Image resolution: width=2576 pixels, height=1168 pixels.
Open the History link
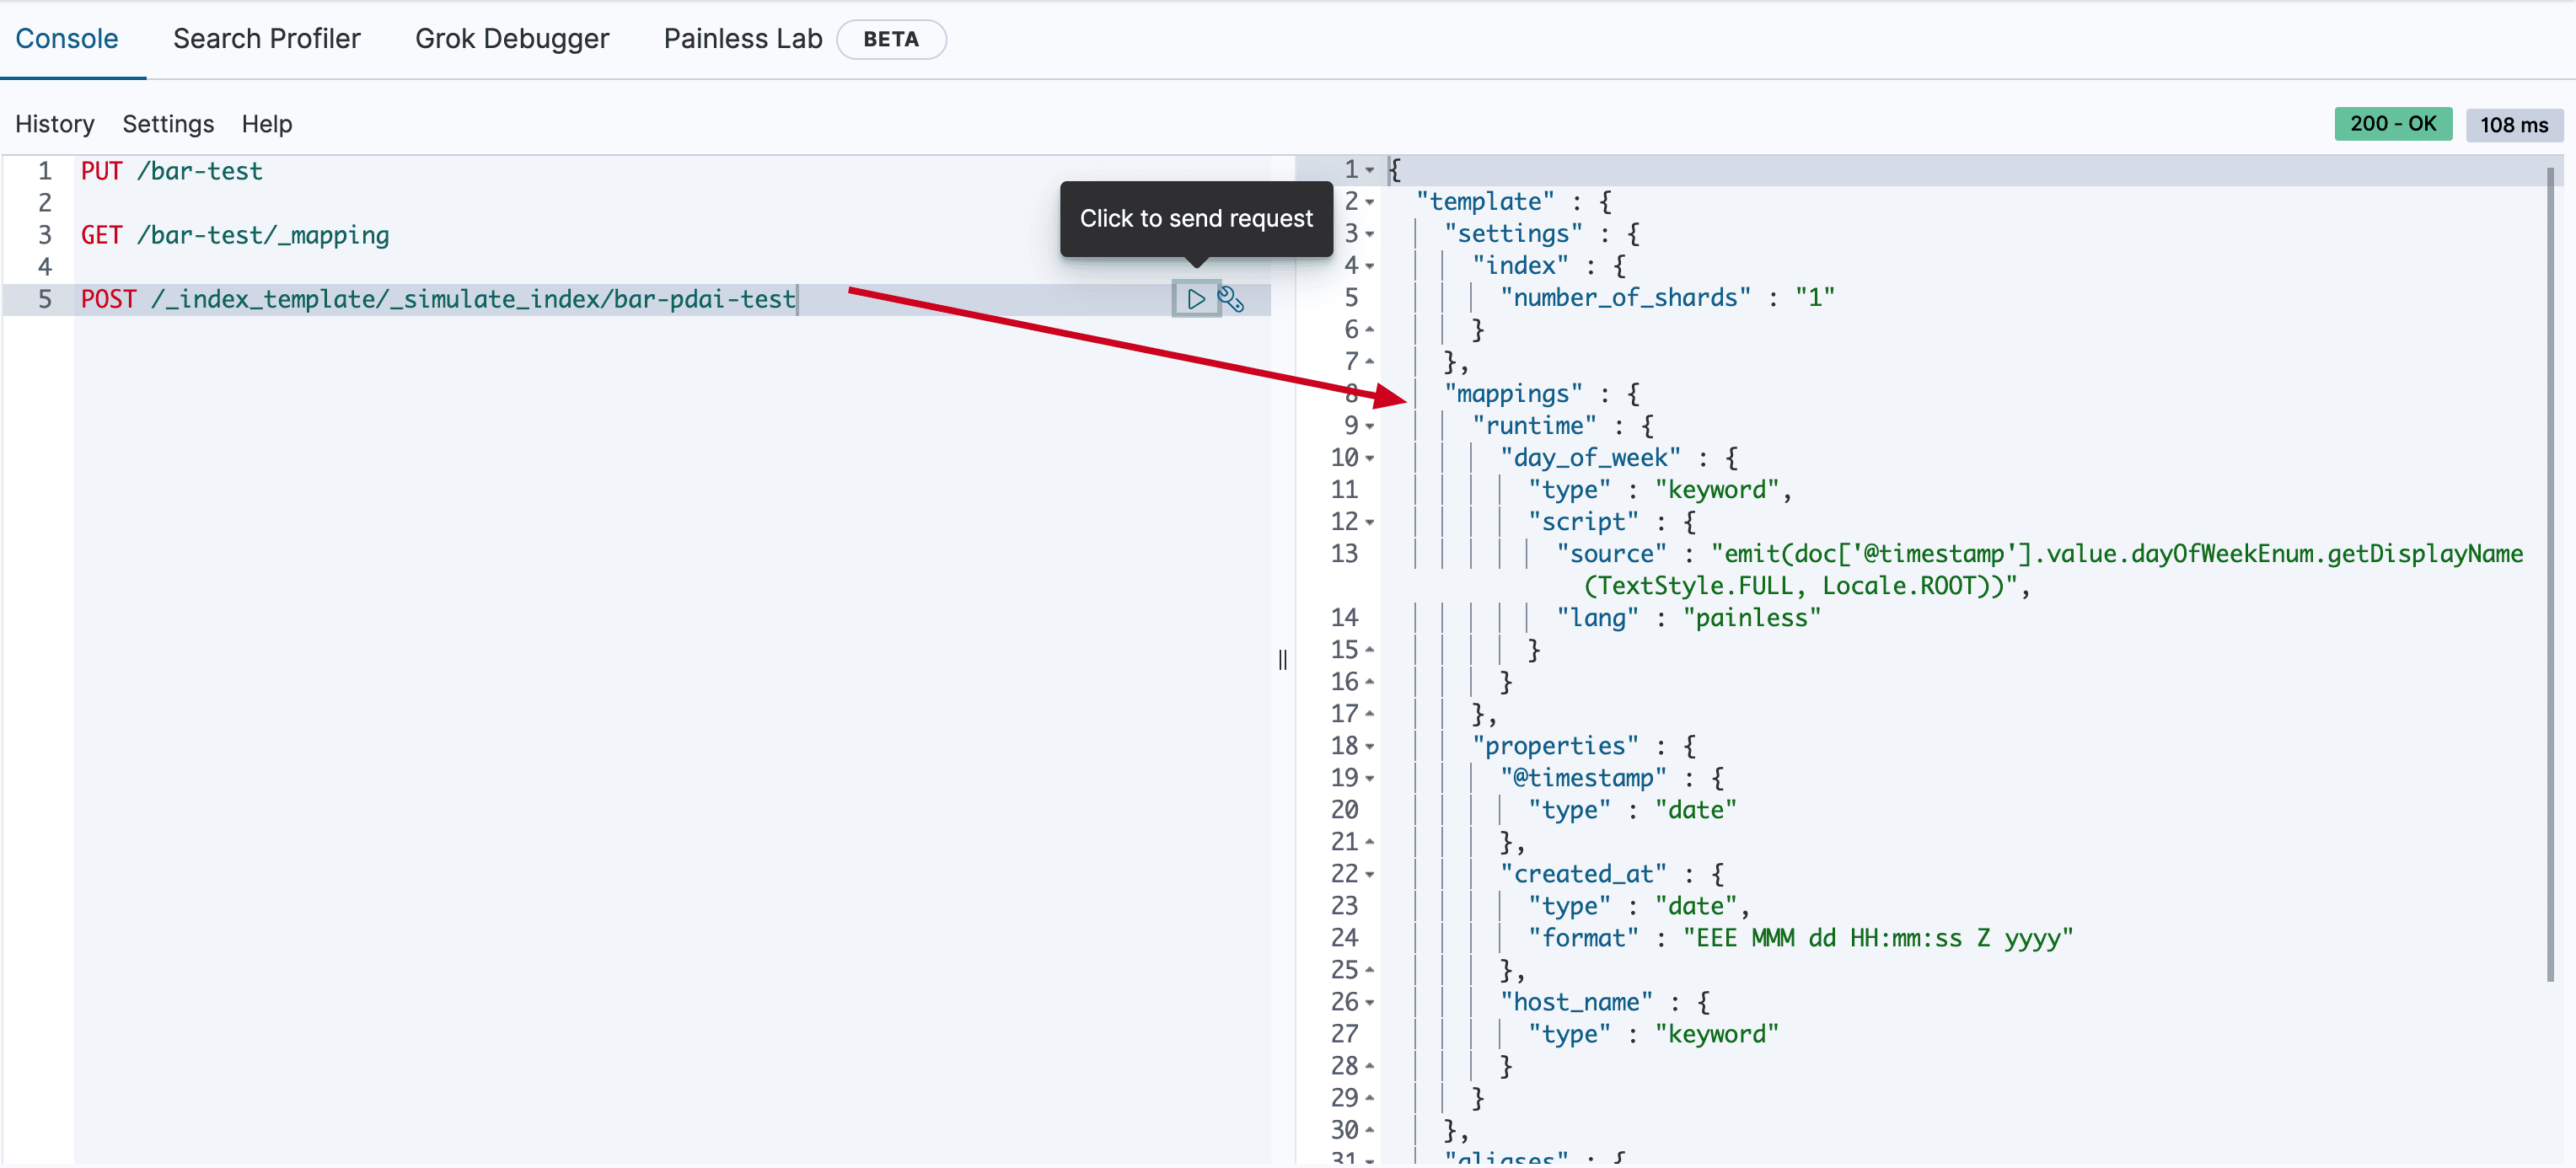[x=55, y=124]
